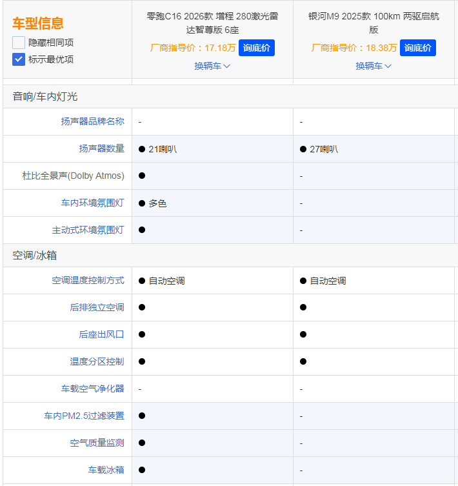Check the 隐藏相同项 checkbox

click(19, 43)
